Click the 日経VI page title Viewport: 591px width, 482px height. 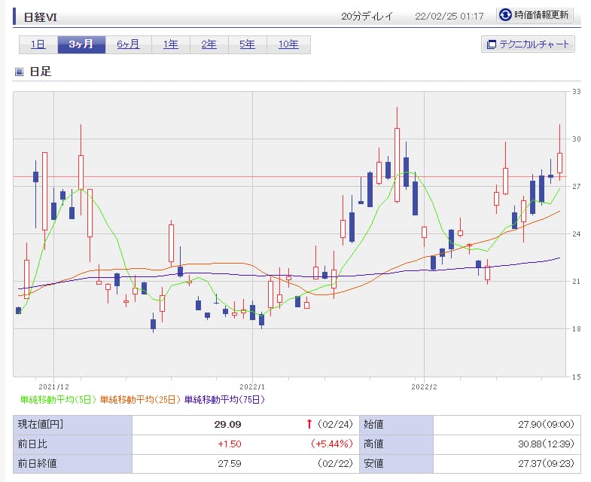41,16
